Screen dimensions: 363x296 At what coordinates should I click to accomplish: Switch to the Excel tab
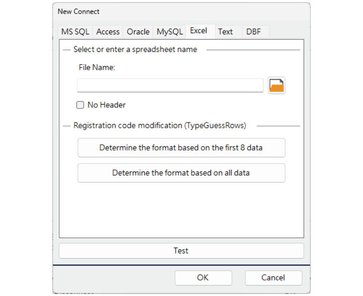click(200, 31)
